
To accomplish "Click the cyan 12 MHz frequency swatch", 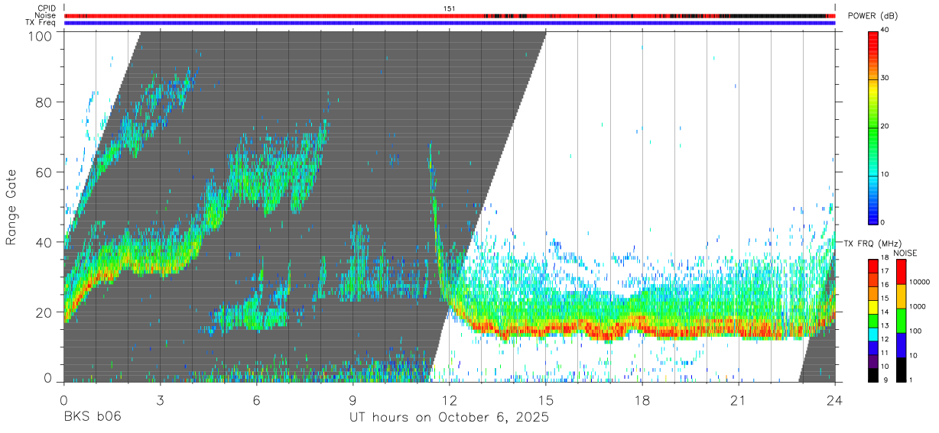I will click(x=872, y=334).
